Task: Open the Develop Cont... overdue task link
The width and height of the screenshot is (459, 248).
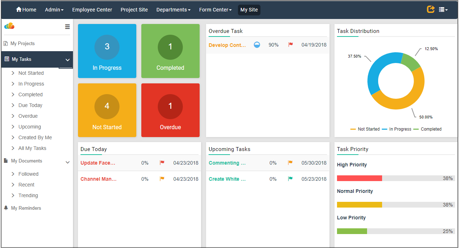Action: [x=227, y=45]
